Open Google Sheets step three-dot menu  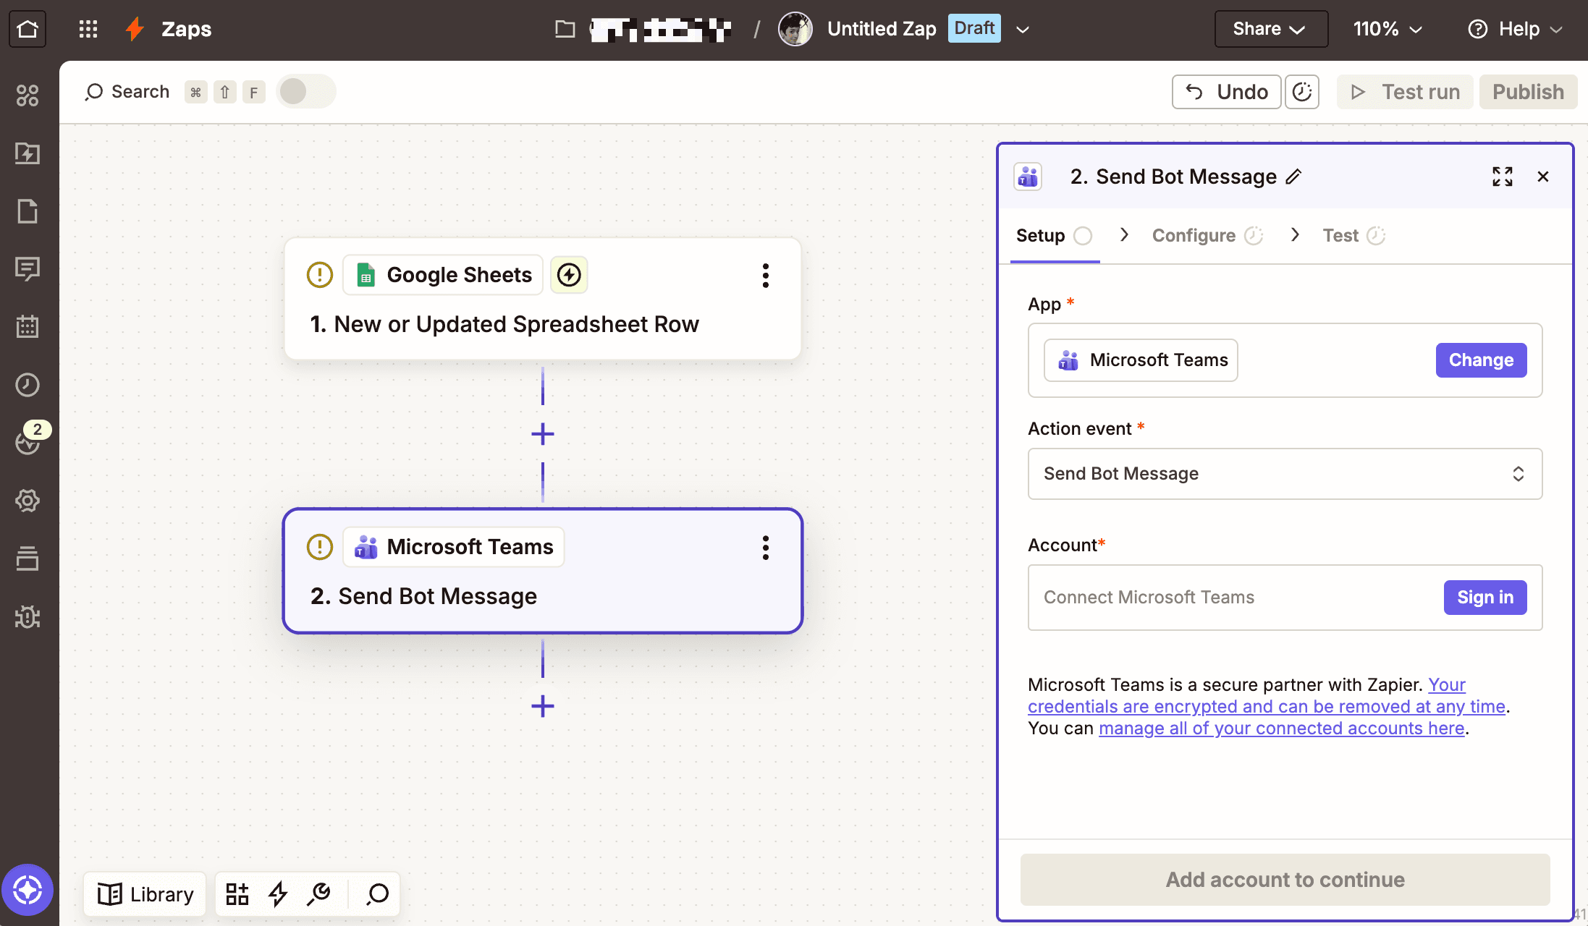[x=765, y=276]
